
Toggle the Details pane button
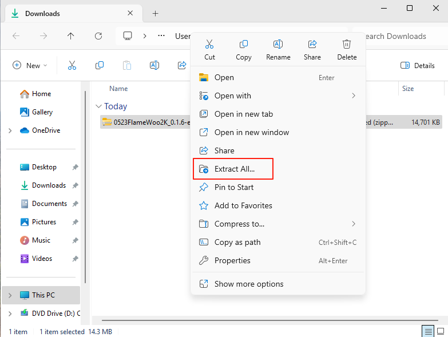click(x=418, y=66)
